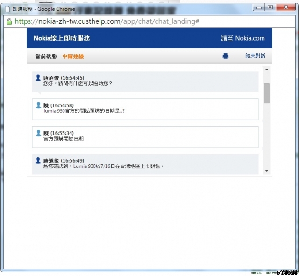Viewport: 299px width, 276px height.
Task: Click the 結束對話 end chat link
Action: (x=255, y=55)
